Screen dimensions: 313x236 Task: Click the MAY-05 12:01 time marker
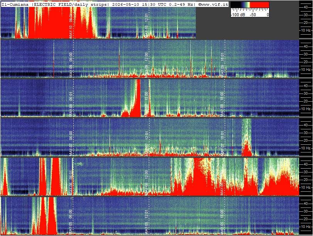pos(146,222)
